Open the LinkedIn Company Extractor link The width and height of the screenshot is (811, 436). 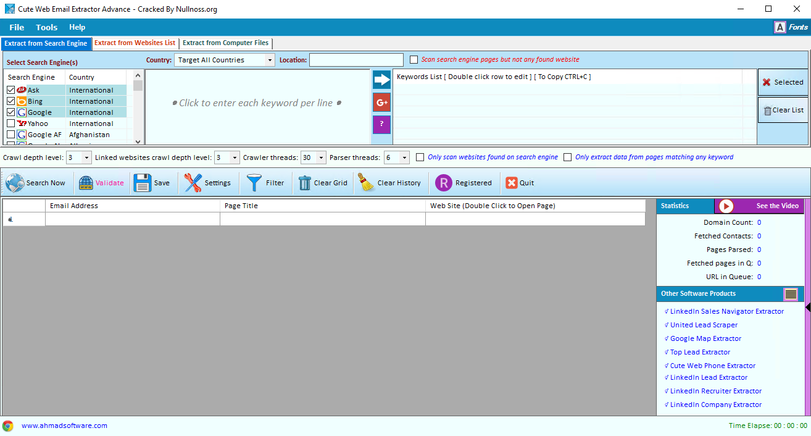[x=716, y=405]
